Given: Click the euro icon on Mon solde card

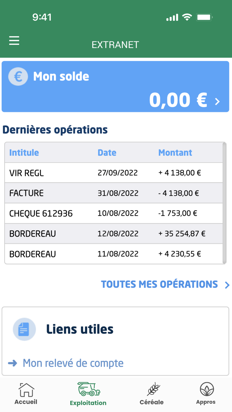Looking at the screenshot, I should click(x=18, y=76).
